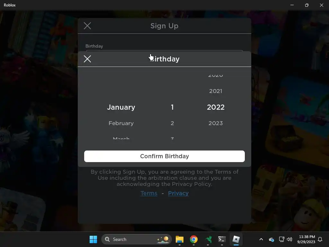Image resolution: width=329 pixels, height=247 pixels.
Task: Close the Roblox window
Action: [321, 5]
